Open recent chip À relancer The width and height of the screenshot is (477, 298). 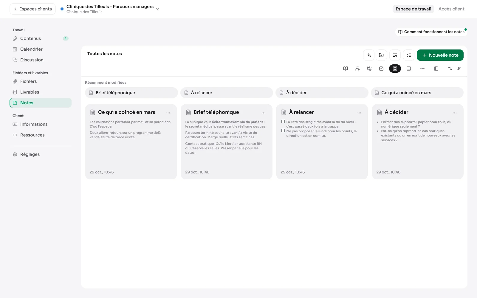(x=227, y=93)
